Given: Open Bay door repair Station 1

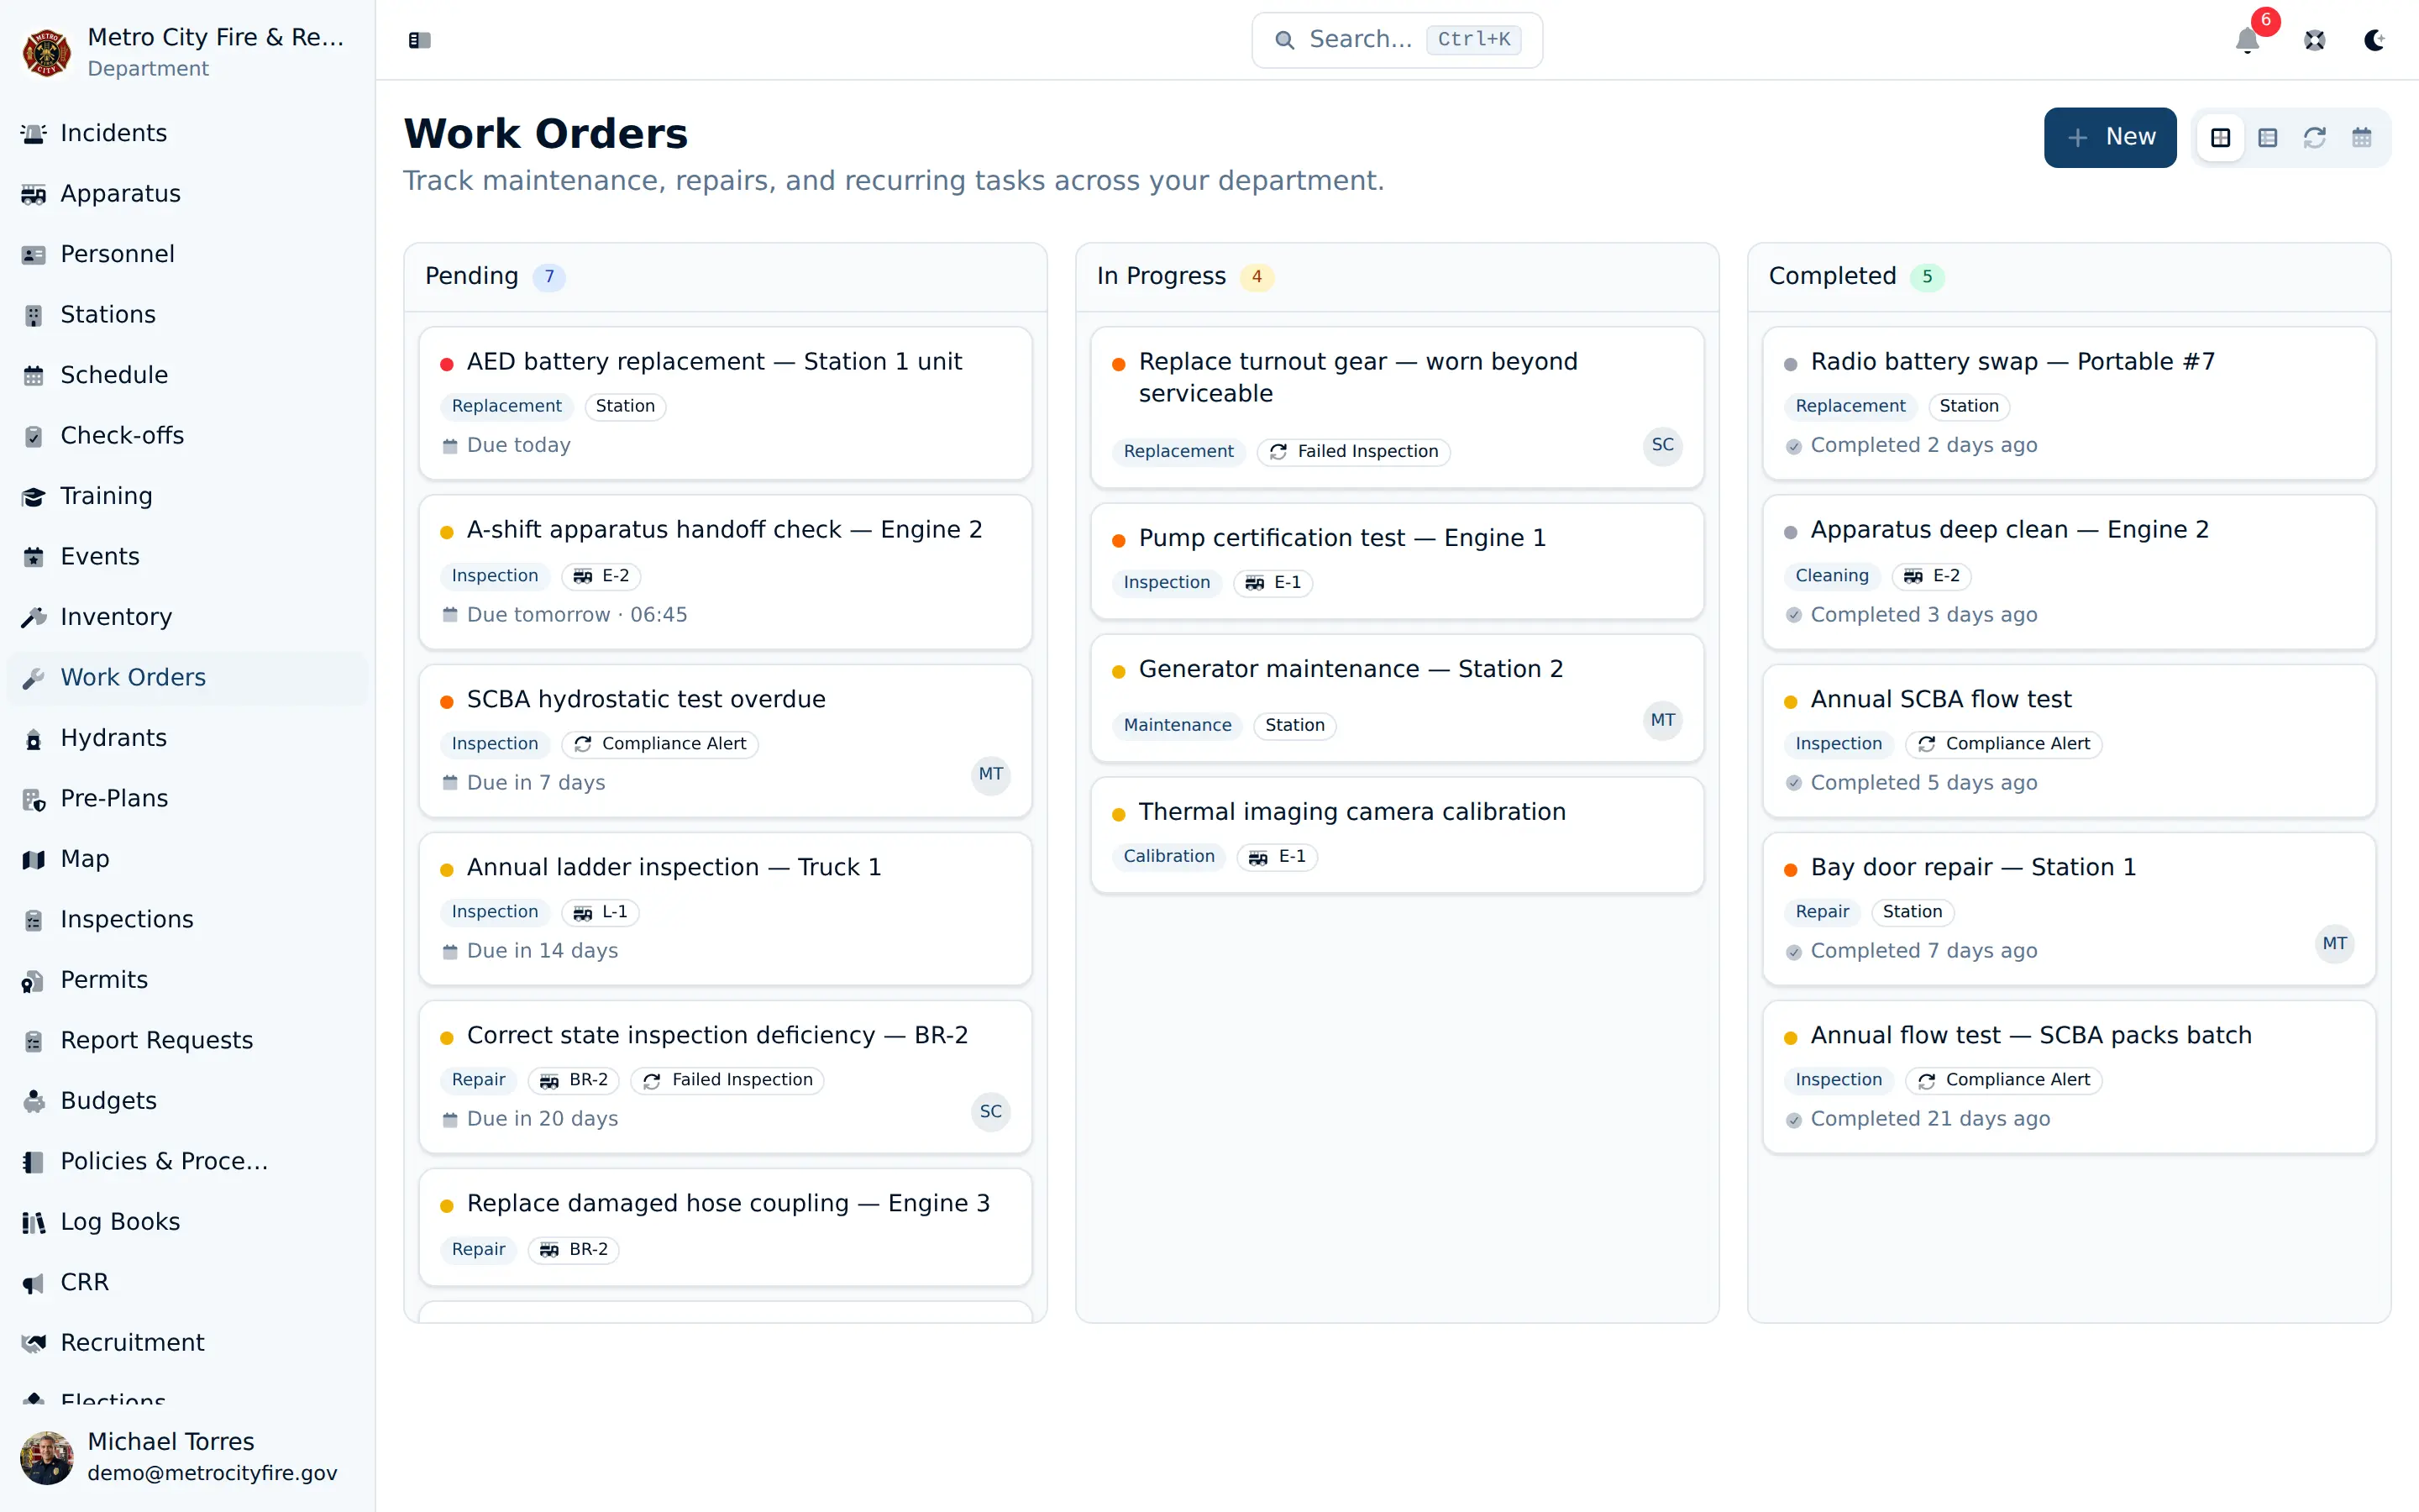Looking at the screenshot, I should pyautogui.click(x=2068, y=909).
